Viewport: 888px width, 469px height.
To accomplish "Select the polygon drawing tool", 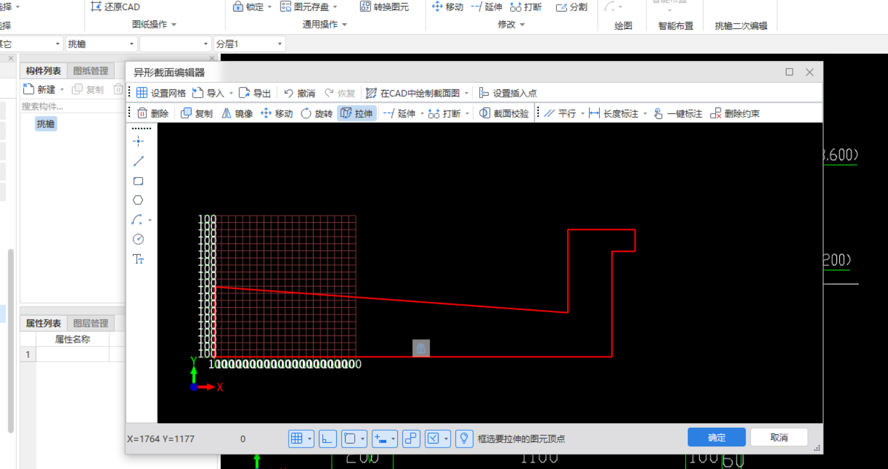I will [138, 200].
